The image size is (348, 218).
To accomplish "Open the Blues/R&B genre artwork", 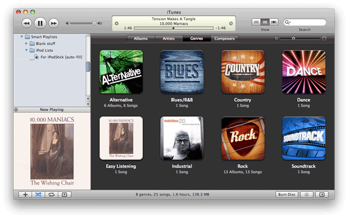I will pos(182,72).
